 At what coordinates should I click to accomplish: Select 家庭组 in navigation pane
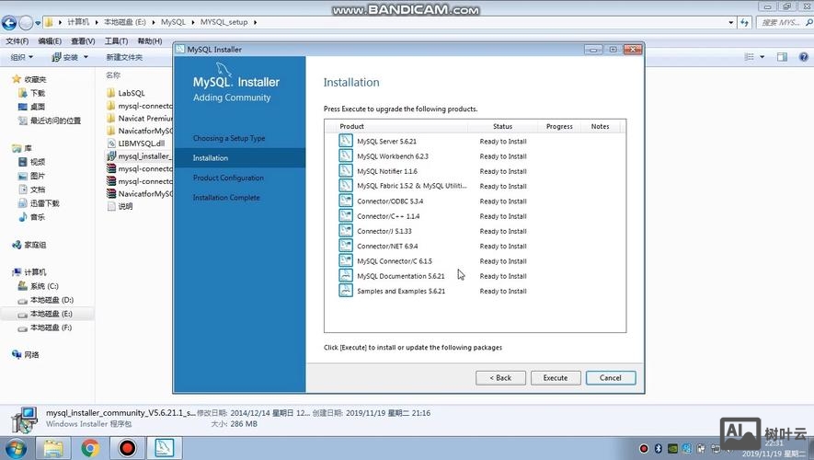[35, 245]
